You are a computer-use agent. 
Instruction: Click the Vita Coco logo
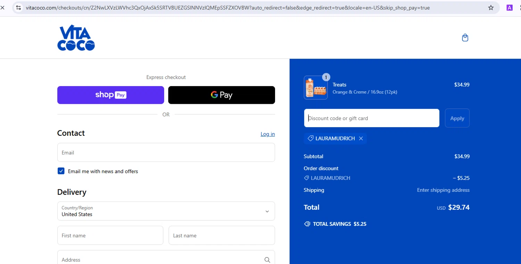pyautogui.click(x=76, y=38)
